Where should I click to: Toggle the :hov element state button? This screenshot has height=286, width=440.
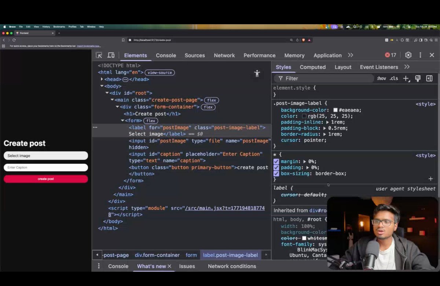click(381, 78)
